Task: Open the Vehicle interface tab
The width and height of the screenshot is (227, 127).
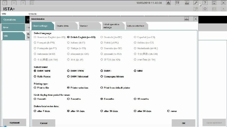Action: (137, 26)
